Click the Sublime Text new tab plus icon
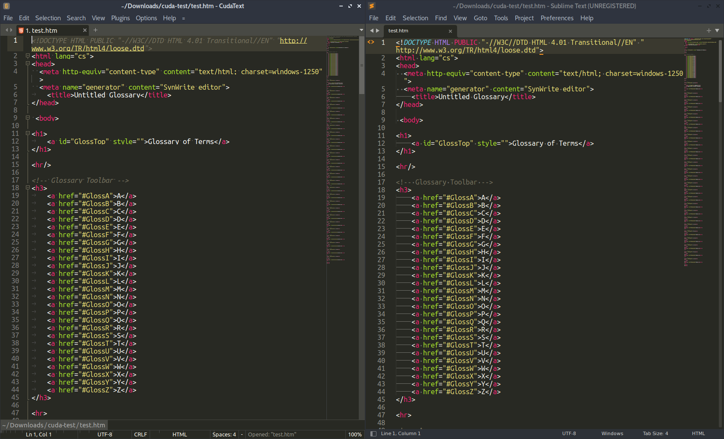The width and height of the screenshot is (724, 439). pos(708,31)
